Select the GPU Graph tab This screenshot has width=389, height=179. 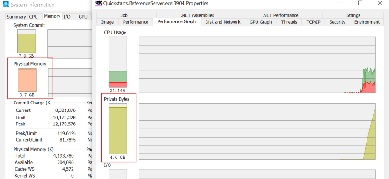260,22
